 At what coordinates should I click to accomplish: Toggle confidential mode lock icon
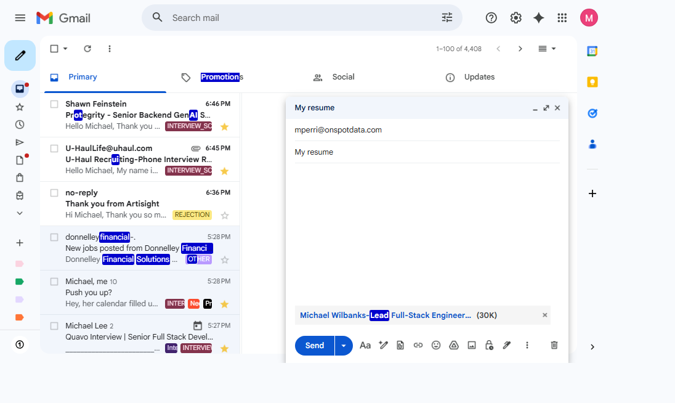pyautogui.click(x=489, y=345)
